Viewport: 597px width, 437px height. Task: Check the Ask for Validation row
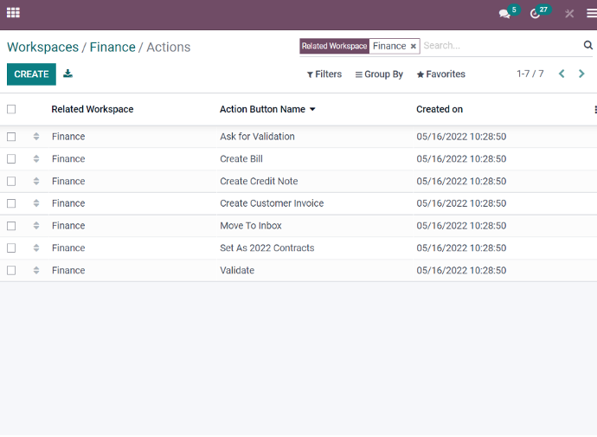tap(11, 137)
